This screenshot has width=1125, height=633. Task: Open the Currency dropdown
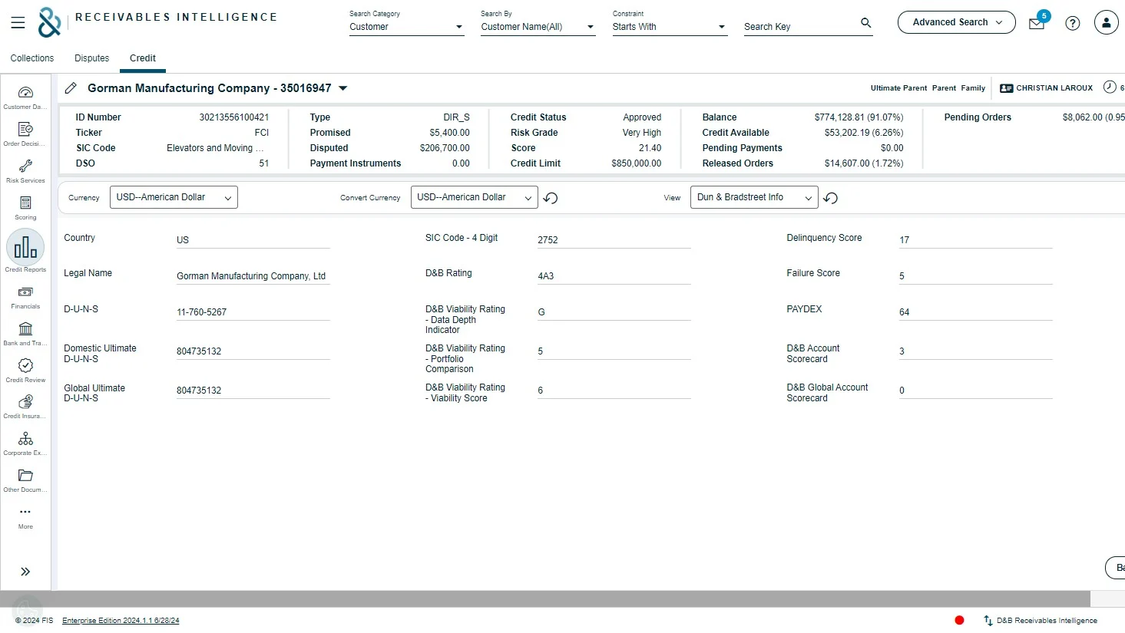pyautogui.click(x=174, y=197)
